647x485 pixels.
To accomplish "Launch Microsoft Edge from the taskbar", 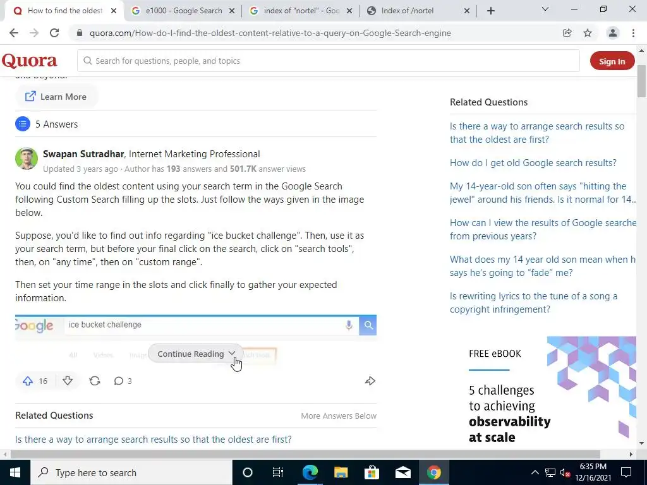I will point(310,472).
